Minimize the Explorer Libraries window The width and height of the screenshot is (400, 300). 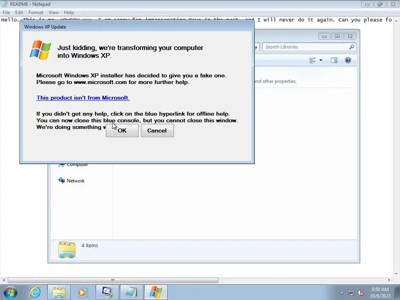point(324,36)
